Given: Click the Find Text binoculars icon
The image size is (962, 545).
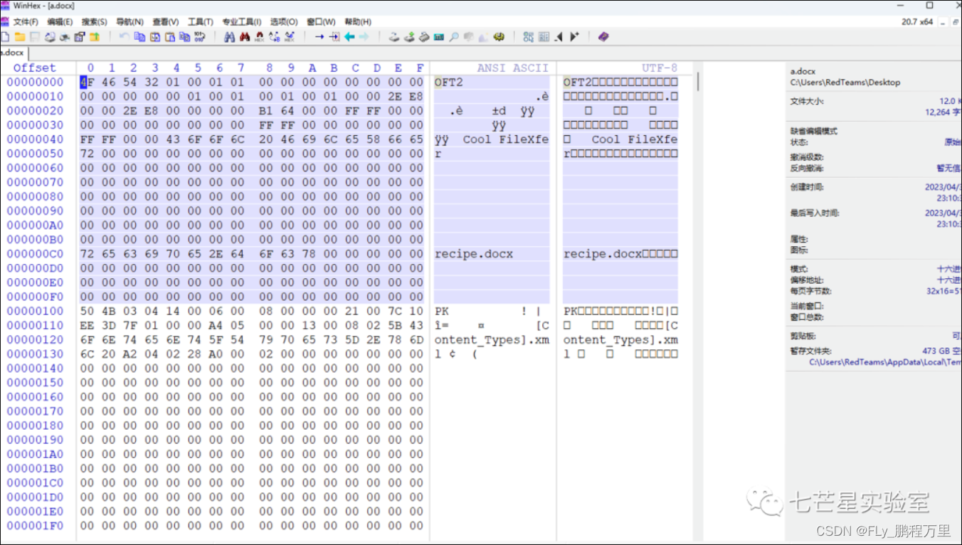Looking at the screenshot, I should click(229, 36).
